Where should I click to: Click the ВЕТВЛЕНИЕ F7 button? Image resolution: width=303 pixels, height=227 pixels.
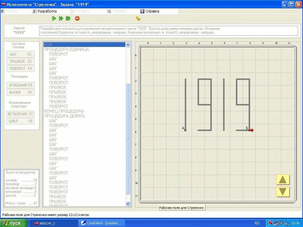coord(20,114)
